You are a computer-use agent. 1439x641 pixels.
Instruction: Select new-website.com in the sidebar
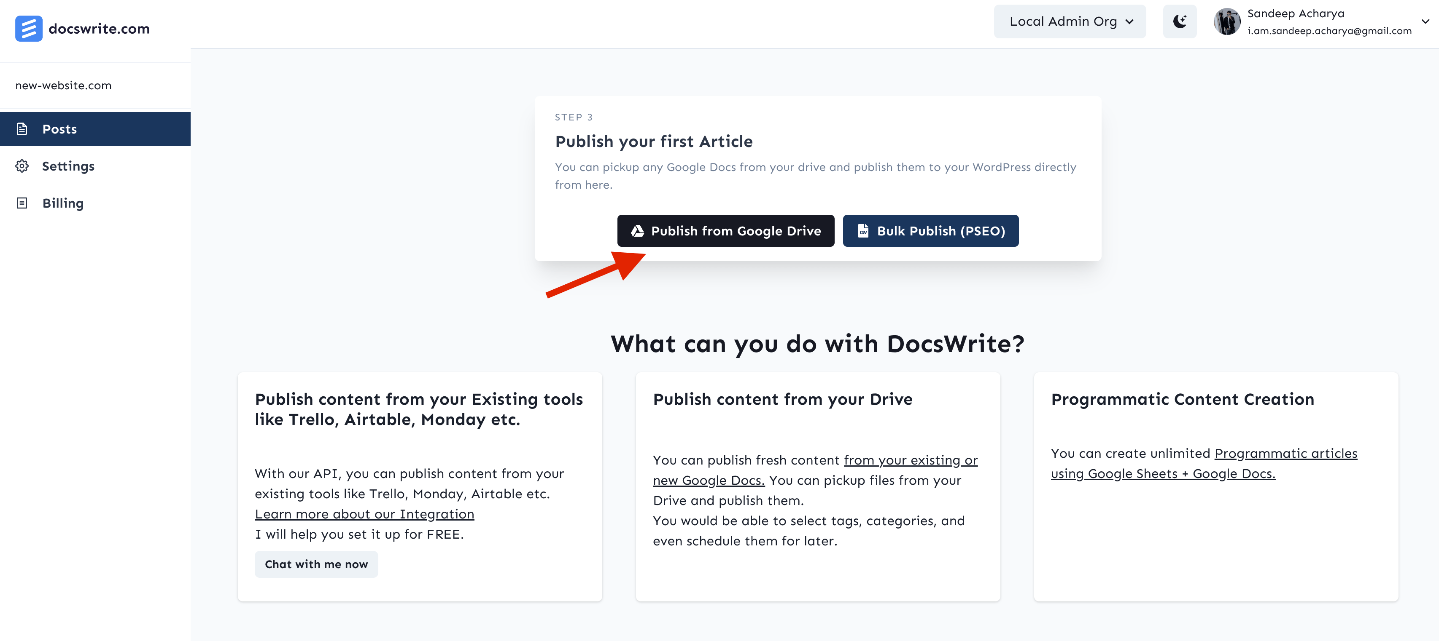click(x=63, y=85)
